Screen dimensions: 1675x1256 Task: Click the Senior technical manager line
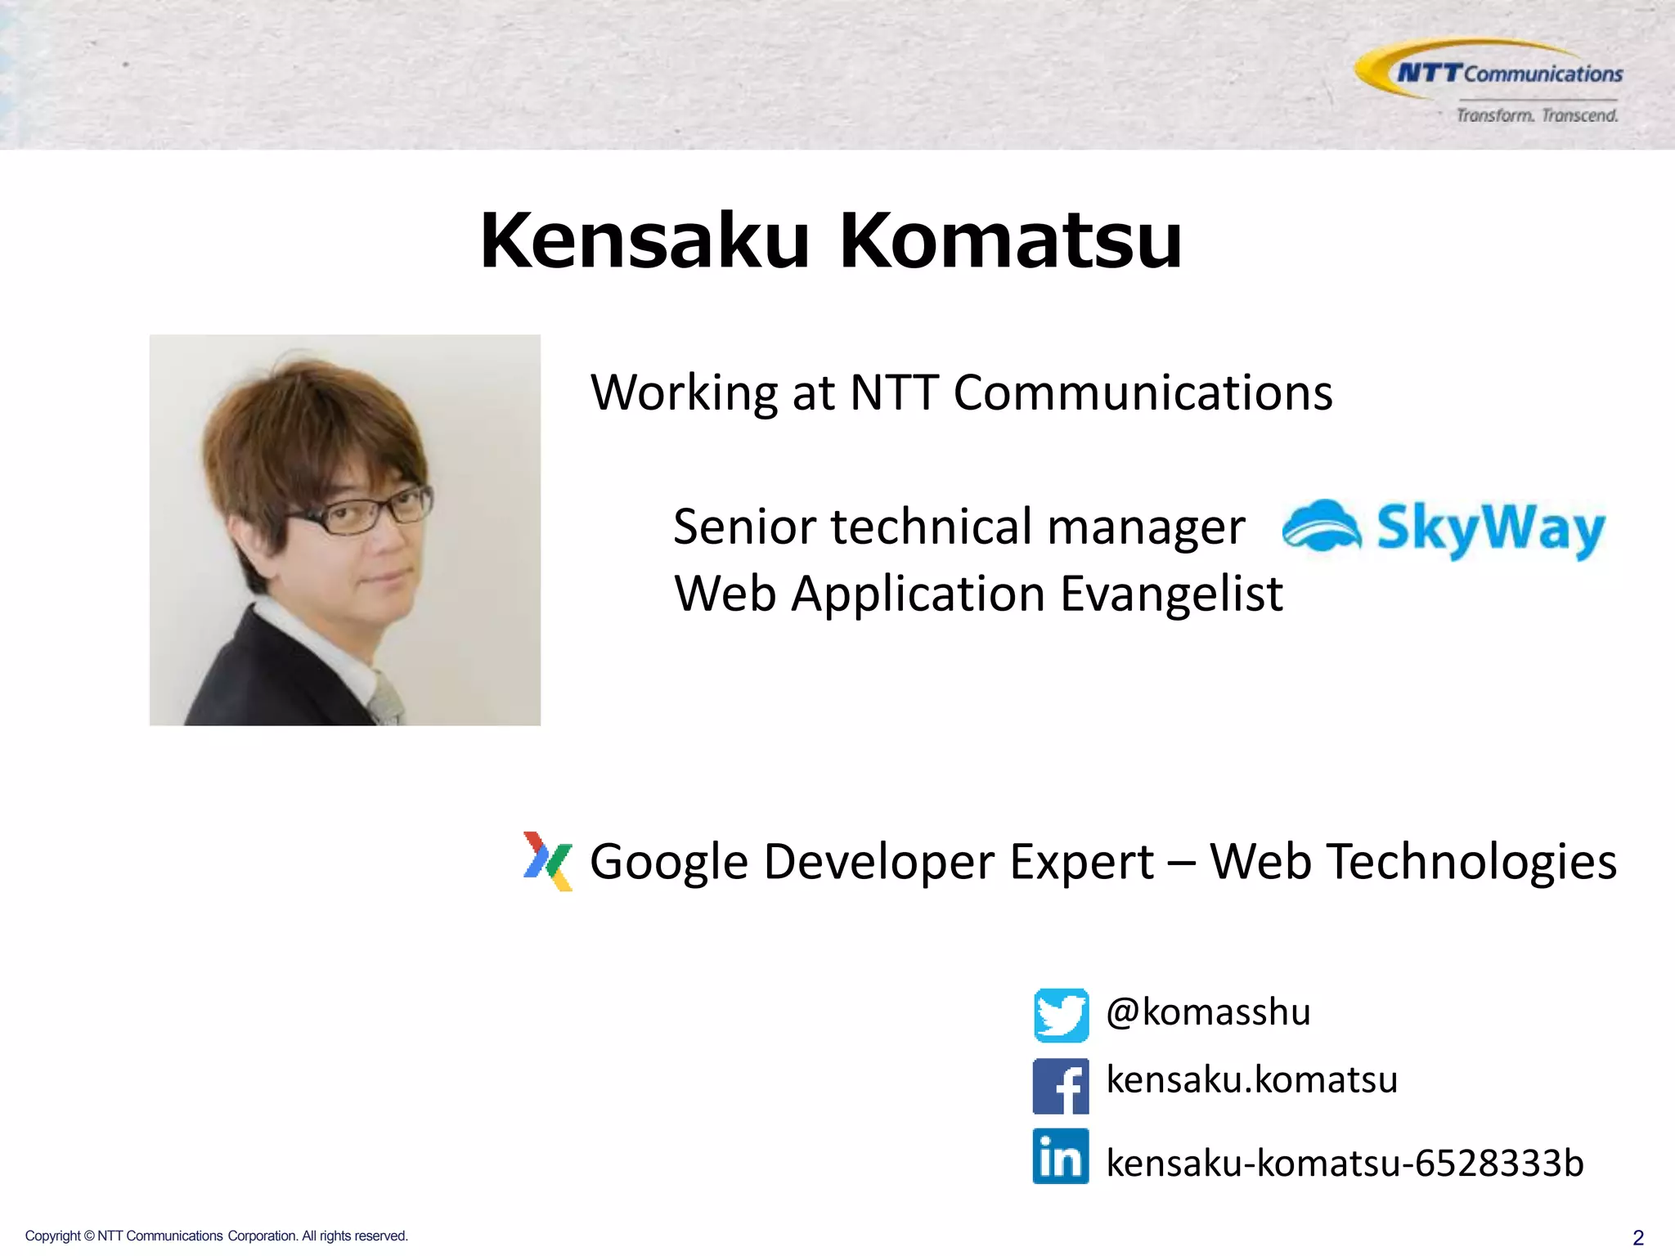click(959, 526)
